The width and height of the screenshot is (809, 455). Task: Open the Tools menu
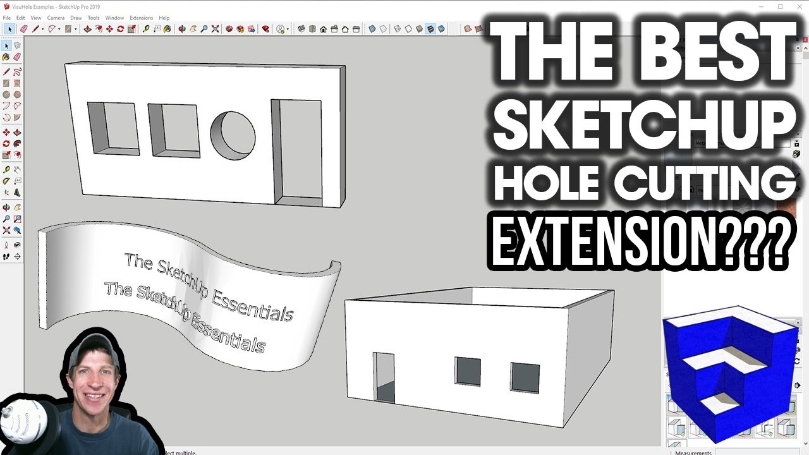[94, 18]
